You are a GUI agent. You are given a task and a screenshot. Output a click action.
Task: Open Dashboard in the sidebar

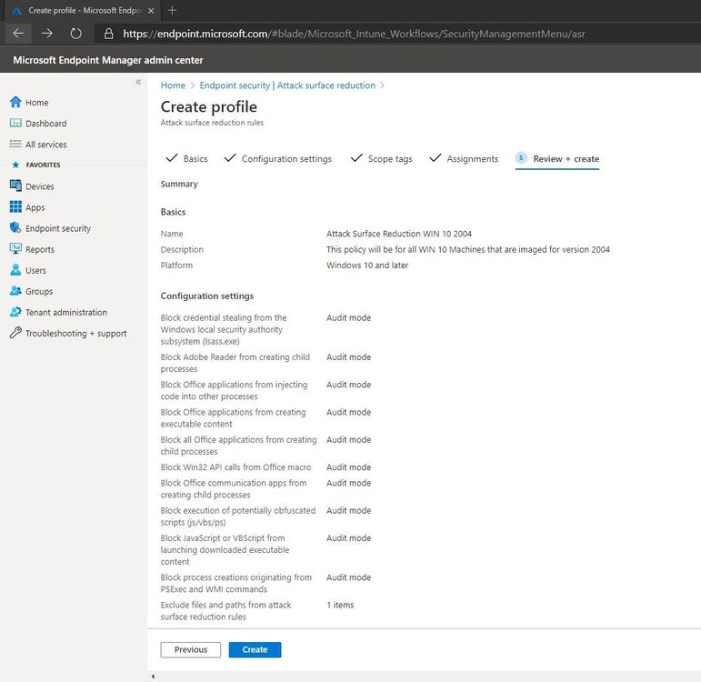pyautogui.click(x=46, y=124)
